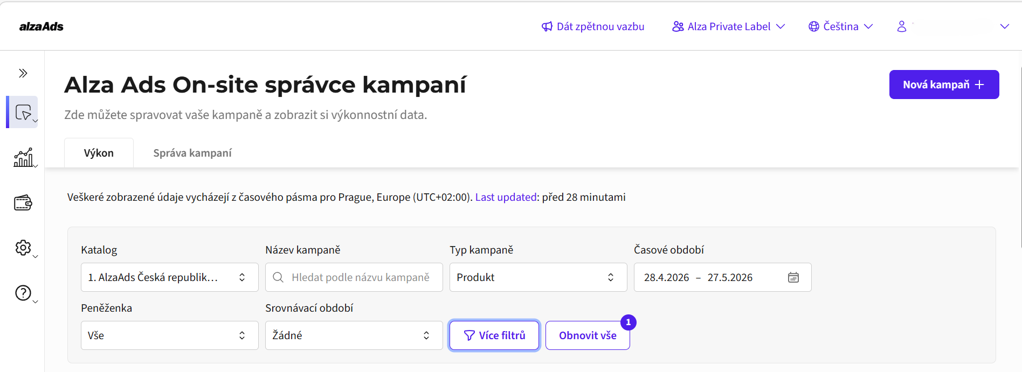Create a new campaign with Nová kampaň button

(x=944, y=85)
